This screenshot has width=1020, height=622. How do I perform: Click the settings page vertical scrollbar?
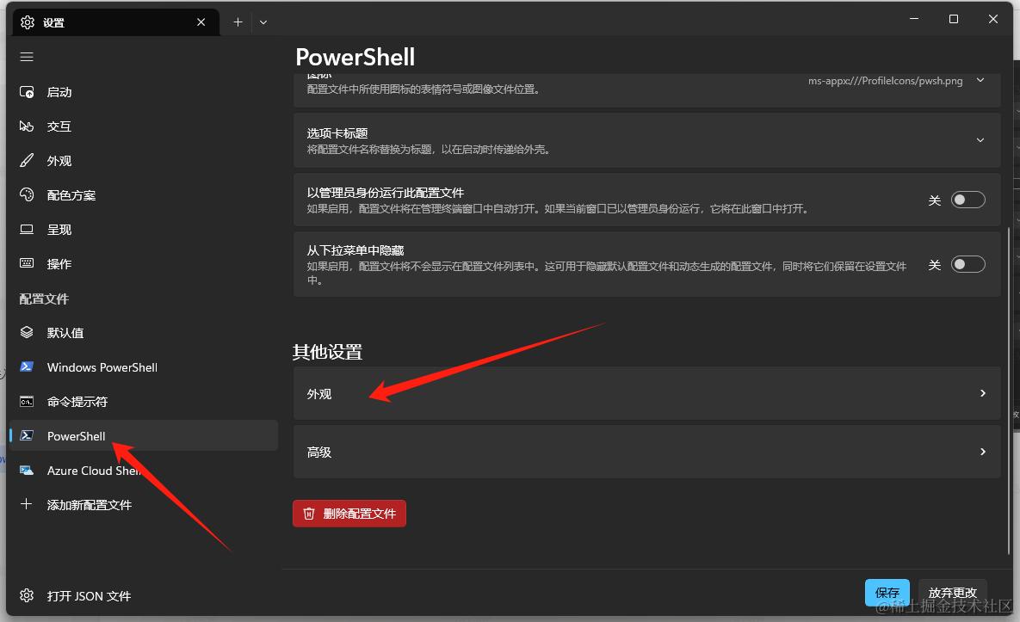tap(1009, 390)
